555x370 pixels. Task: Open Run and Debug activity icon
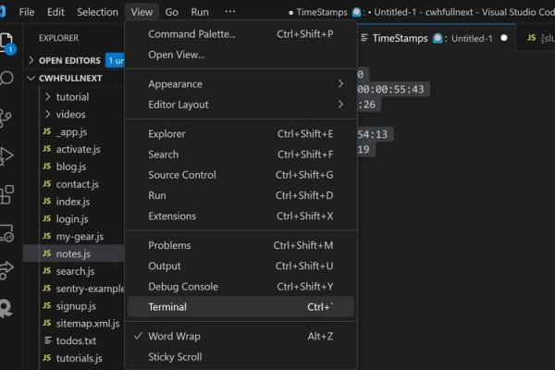tap(6, 155)
